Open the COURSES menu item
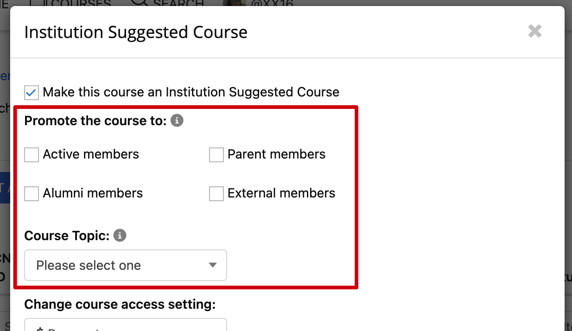 pos(82,3)
